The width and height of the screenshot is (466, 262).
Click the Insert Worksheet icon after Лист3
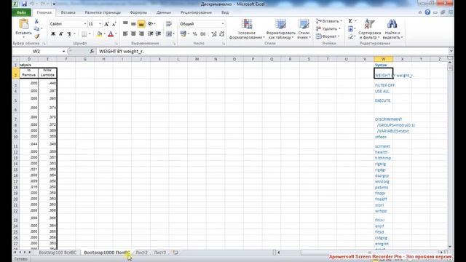coord(175,253)
